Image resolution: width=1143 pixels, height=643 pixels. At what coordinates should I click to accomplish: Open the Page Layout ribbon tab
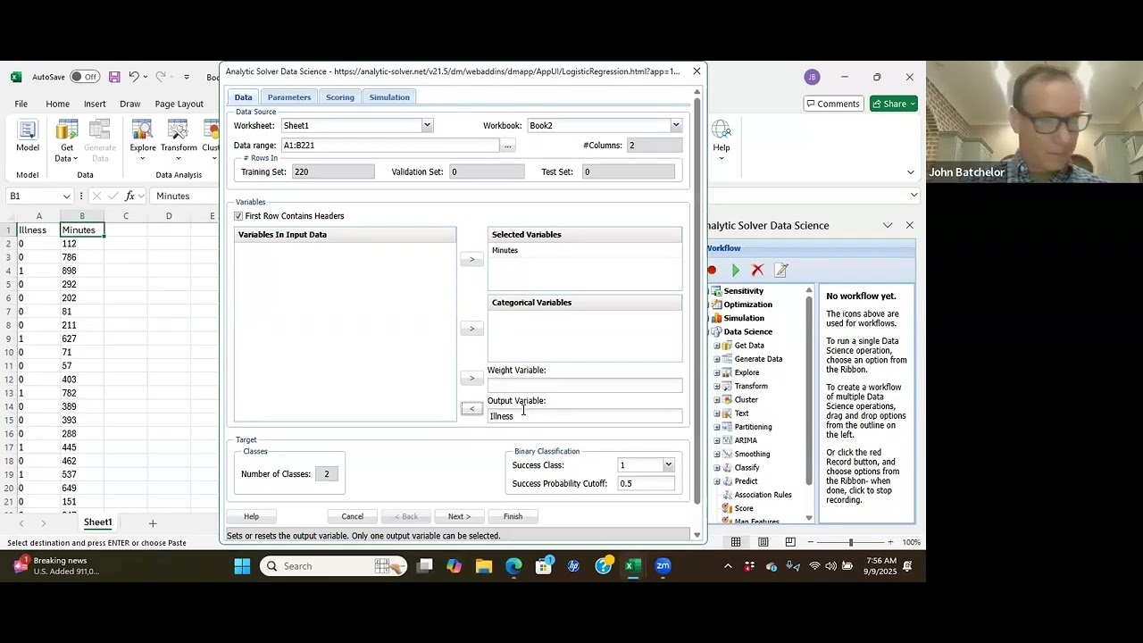pos(179,104)
